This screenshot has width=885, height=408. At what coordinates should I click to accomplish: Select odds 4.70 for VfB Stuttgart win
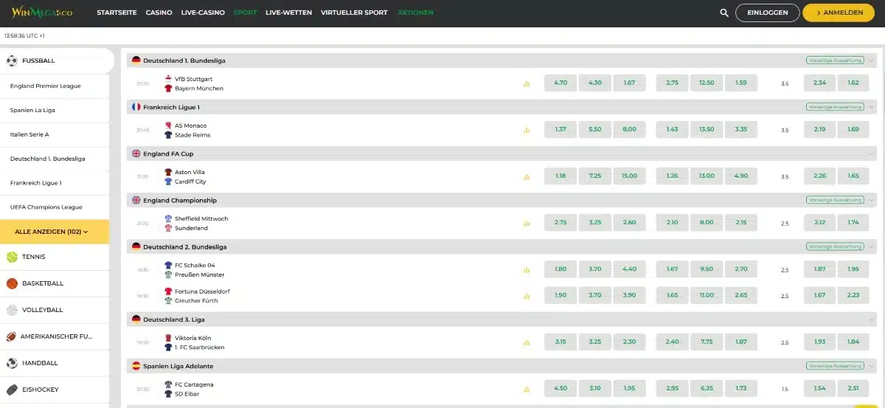click(x=560, y=83)
